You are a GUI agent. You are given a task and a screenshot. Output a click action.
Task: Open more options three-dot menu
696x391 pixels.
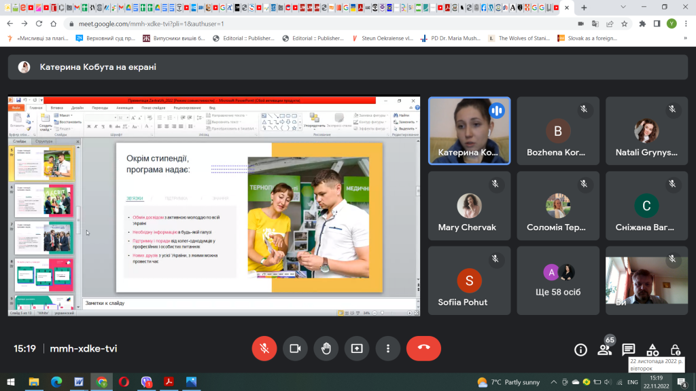(388, 348)
